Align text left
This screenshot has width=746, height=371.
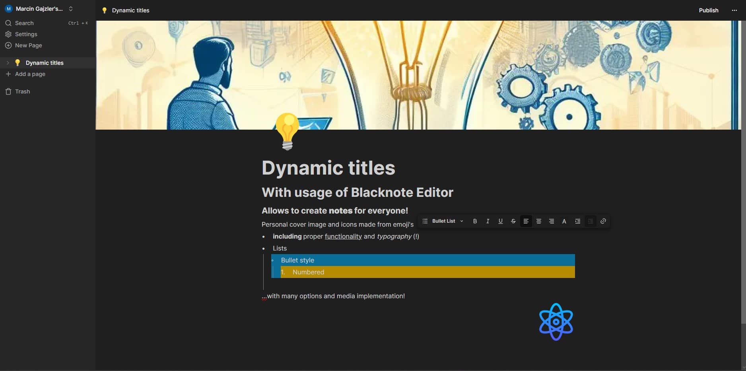526,221
